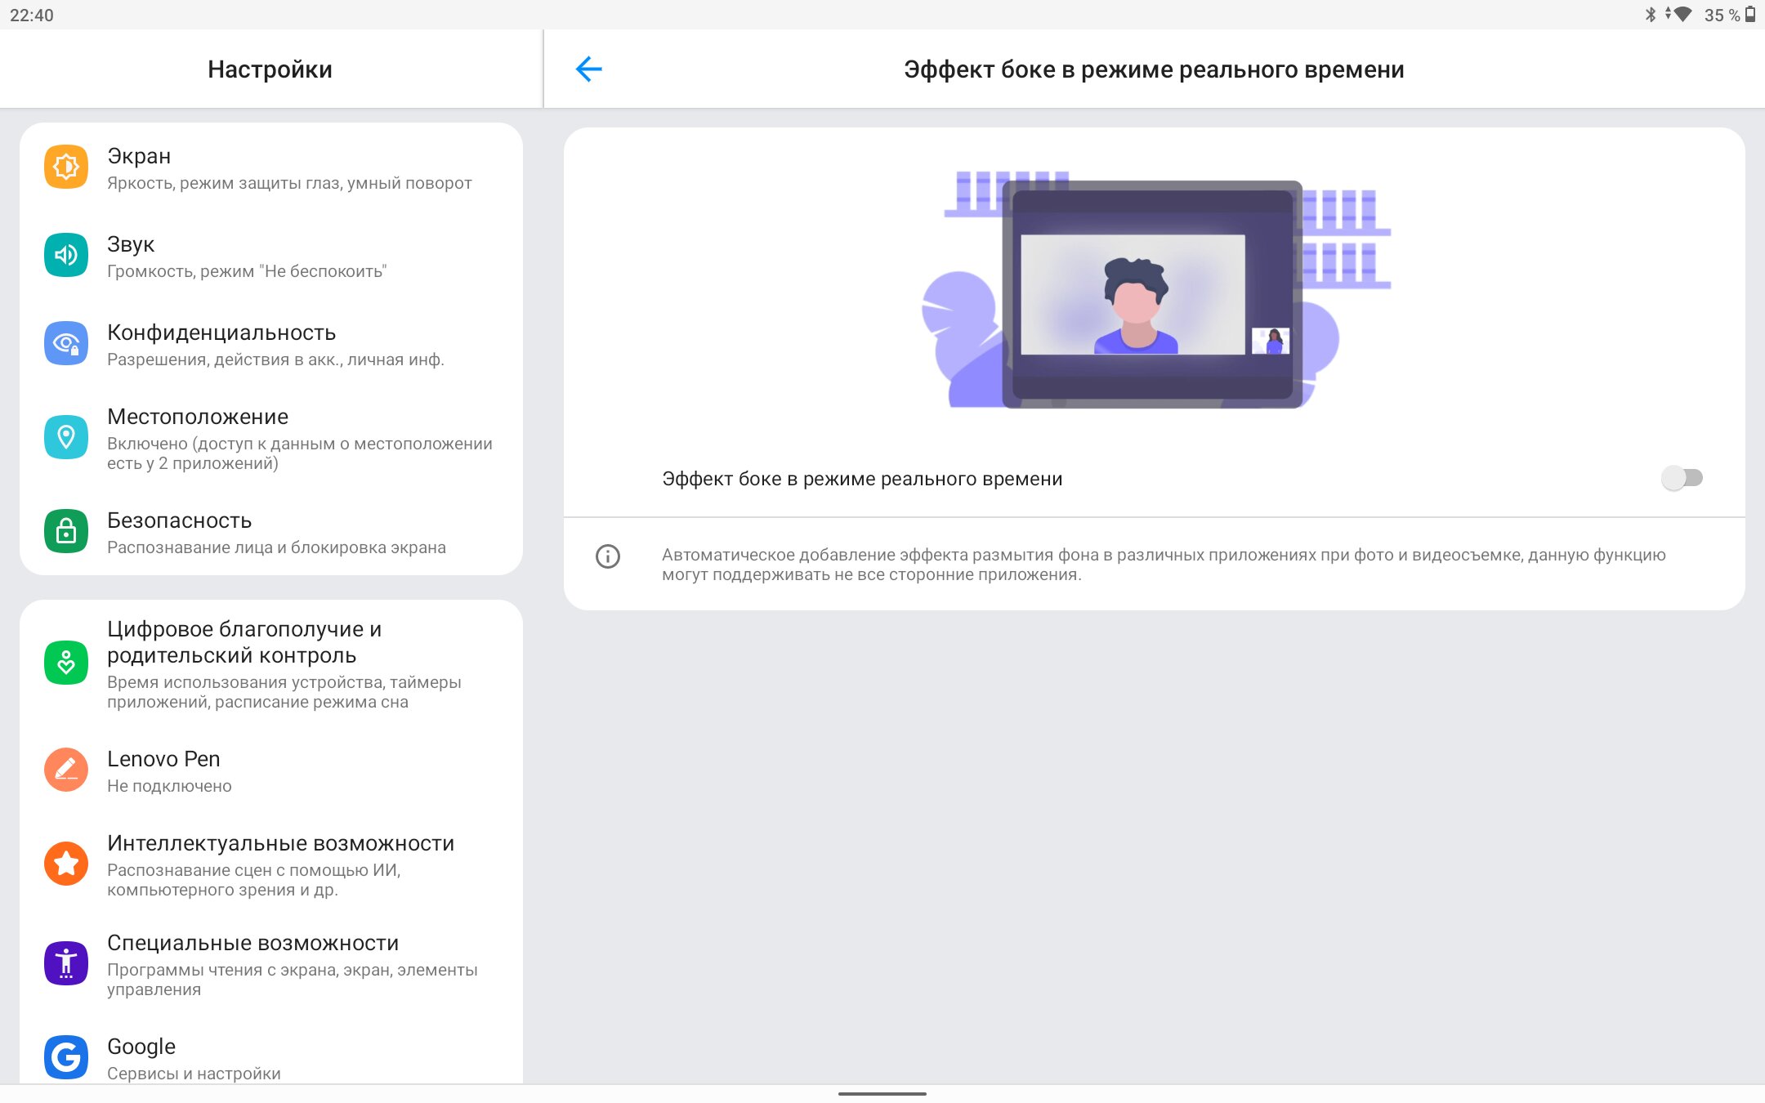Tap the Google G icon
The width and height of the screenshot is (1765, 1103).
click(66, 1057)
